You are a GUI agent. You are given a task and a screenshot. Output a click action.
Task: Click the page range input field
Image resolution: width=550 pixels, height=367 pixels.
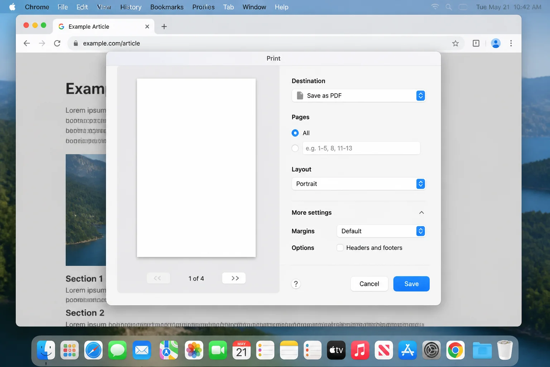(361, 148)
